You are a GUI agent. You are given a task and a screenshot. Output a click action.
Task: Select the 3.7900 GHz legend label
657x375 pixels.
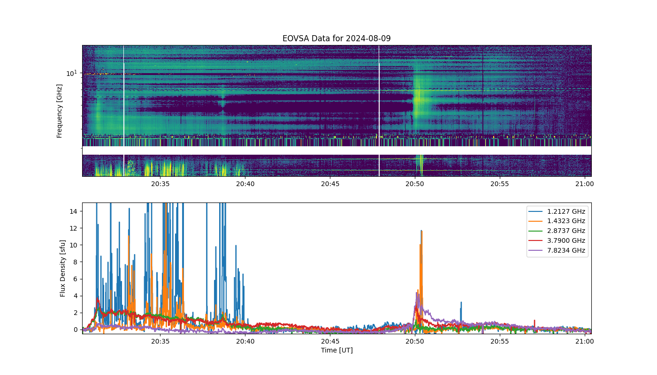pyautogui.click(x=567, y=240)
